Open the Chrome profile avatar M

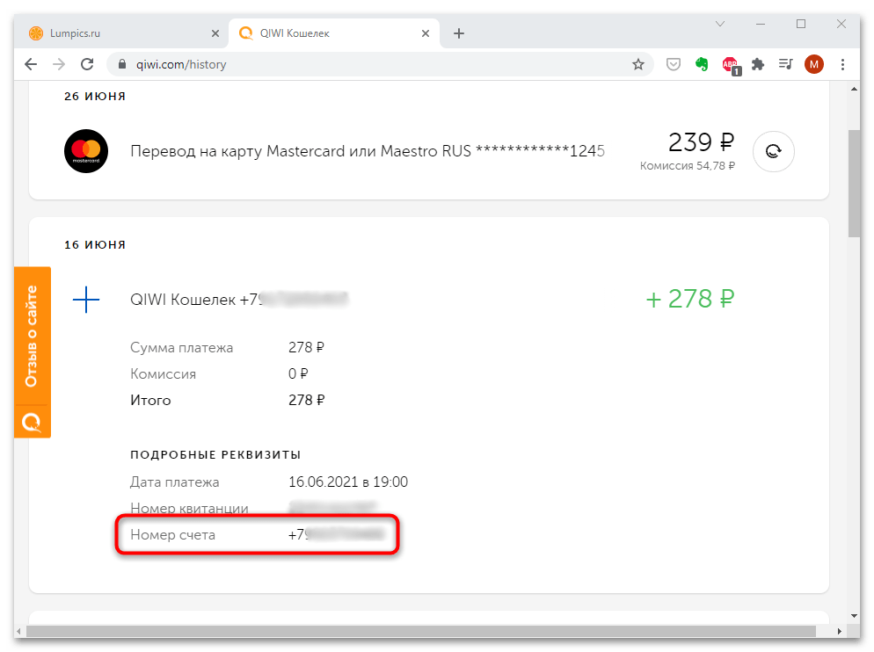click(814, 64)
